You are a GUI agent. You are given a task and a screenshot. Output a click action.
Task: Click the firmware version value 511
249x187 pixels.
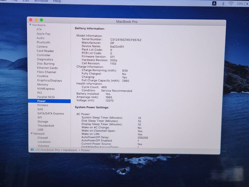(x=112, y=57)
